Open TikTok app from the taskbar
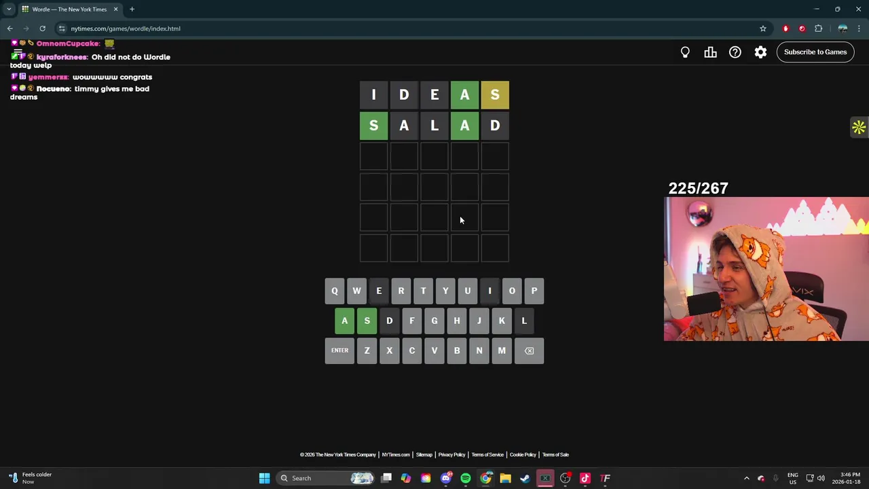 585,478
